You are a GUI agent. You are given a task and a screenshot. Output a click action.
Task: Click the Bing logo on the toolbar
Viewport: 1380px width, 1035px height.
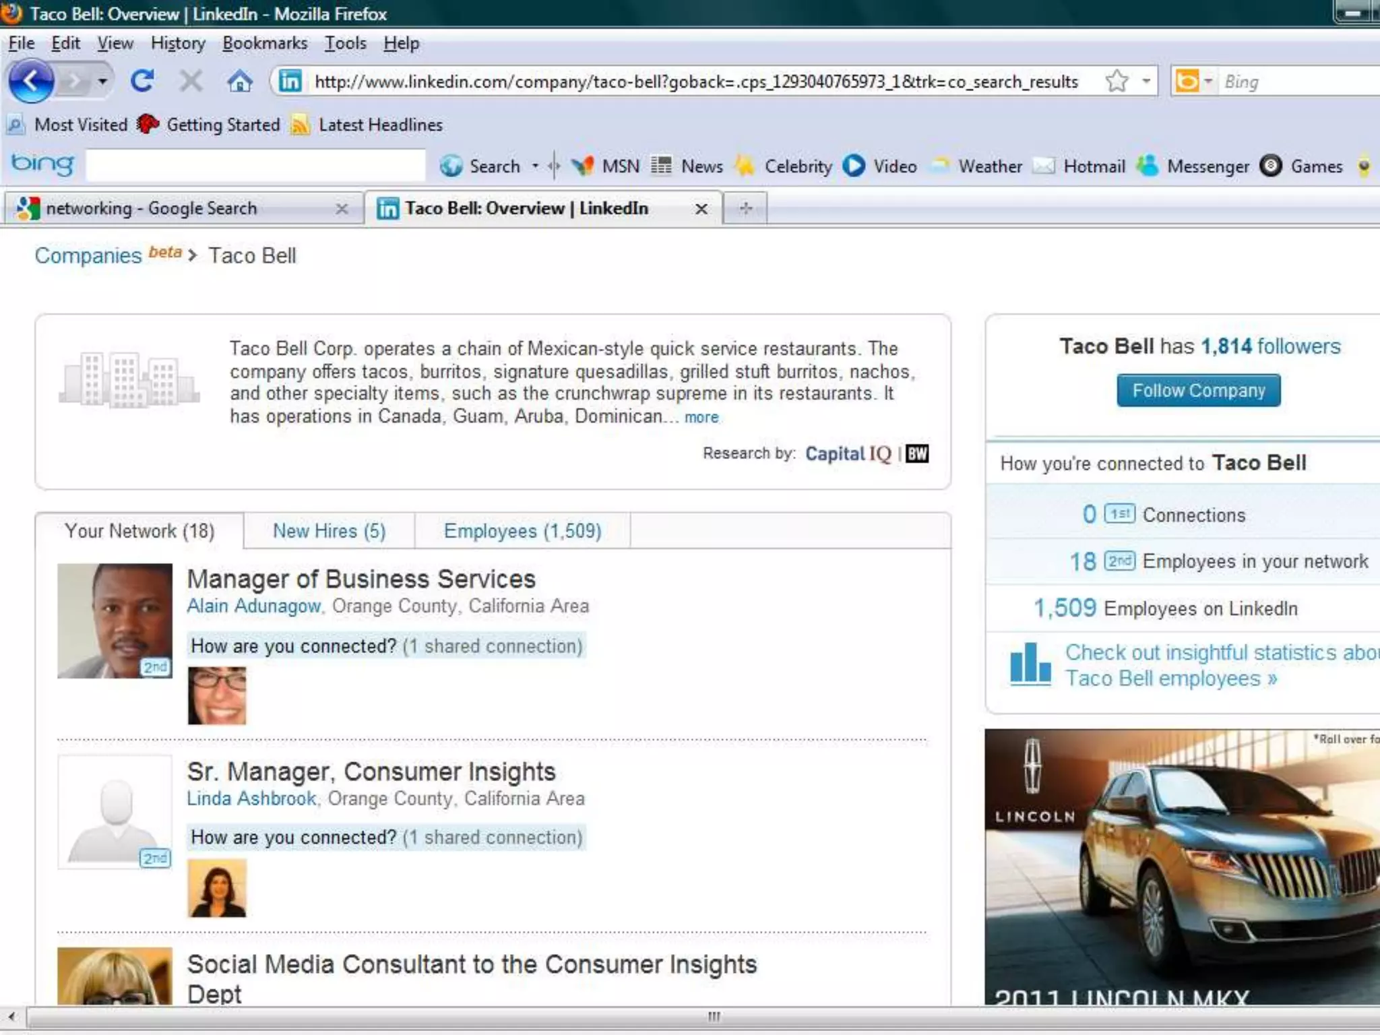coord(43,164)
